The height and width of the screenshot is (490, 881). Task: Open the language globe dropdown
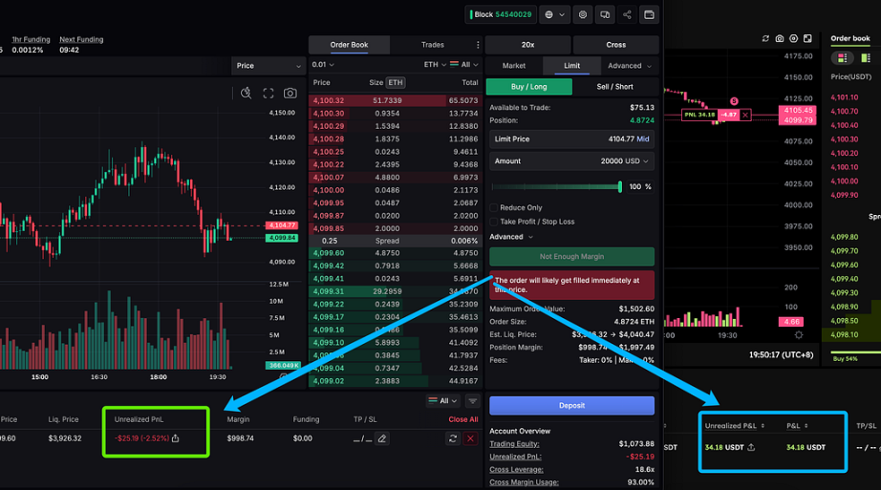[554, 15]
